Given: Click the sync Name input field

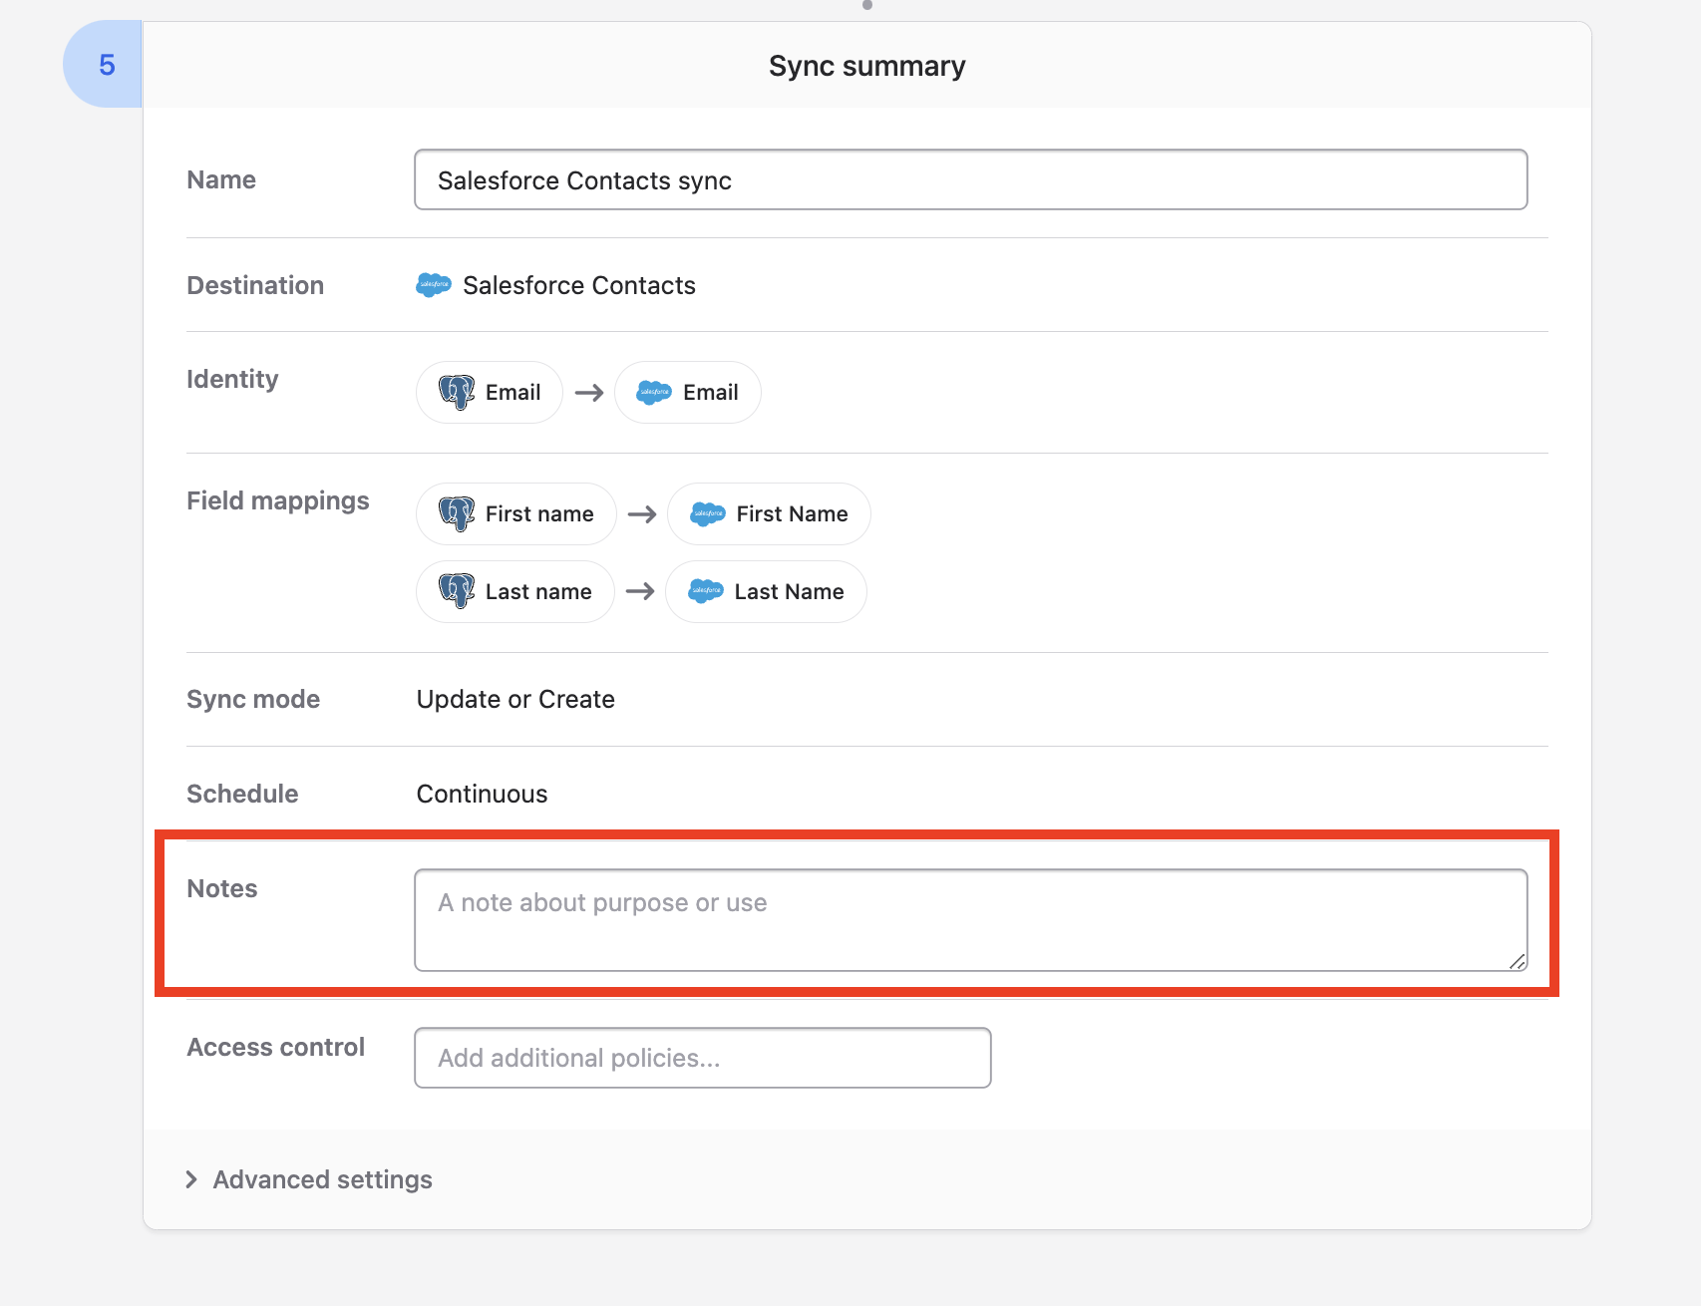Looking at the screenshot, I should (970, 179).
